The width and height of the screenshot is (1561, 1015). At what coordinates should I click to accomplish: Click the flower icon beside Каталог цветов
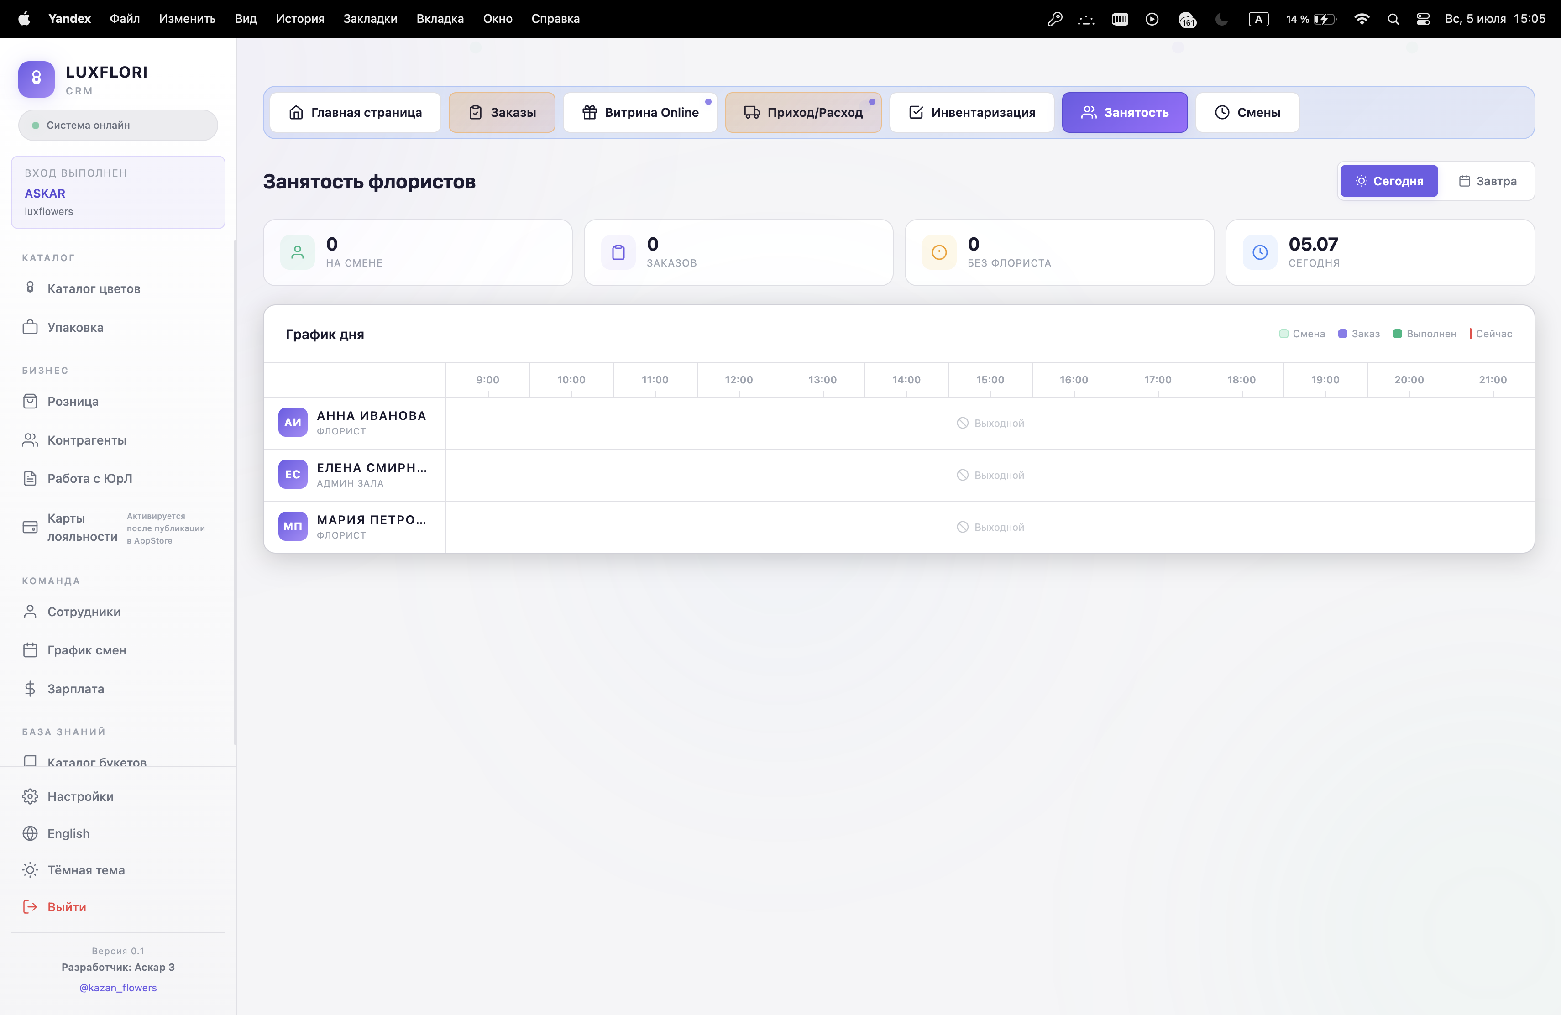coord(30,287)
